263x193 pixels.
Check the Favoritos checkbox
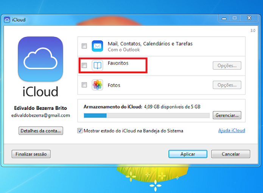[x=84, y=65]
